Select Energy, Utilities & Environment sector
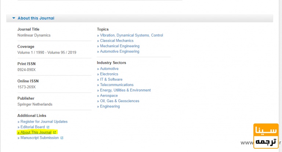Image resolution: width=282 pixels, height=152 pixels. point(125,90)
